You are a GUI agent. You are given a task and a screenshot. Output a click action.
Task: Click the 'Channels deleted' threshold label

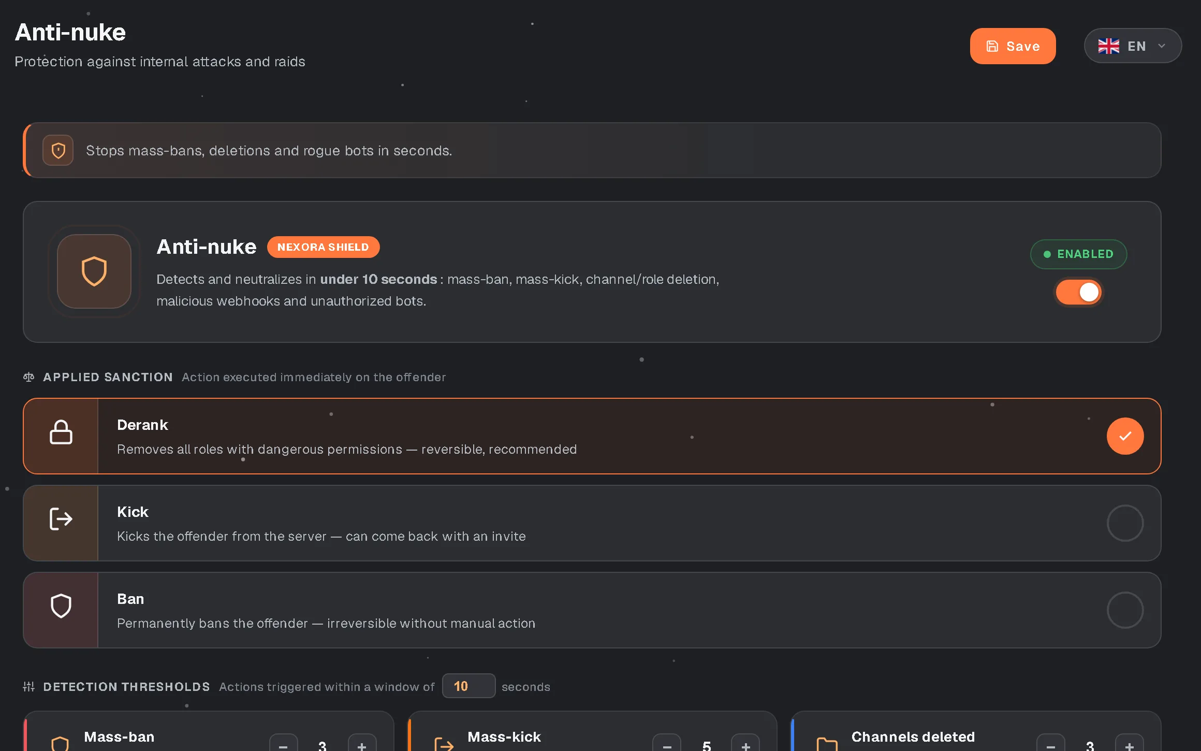pyautogui.click(x=913, y=736)
